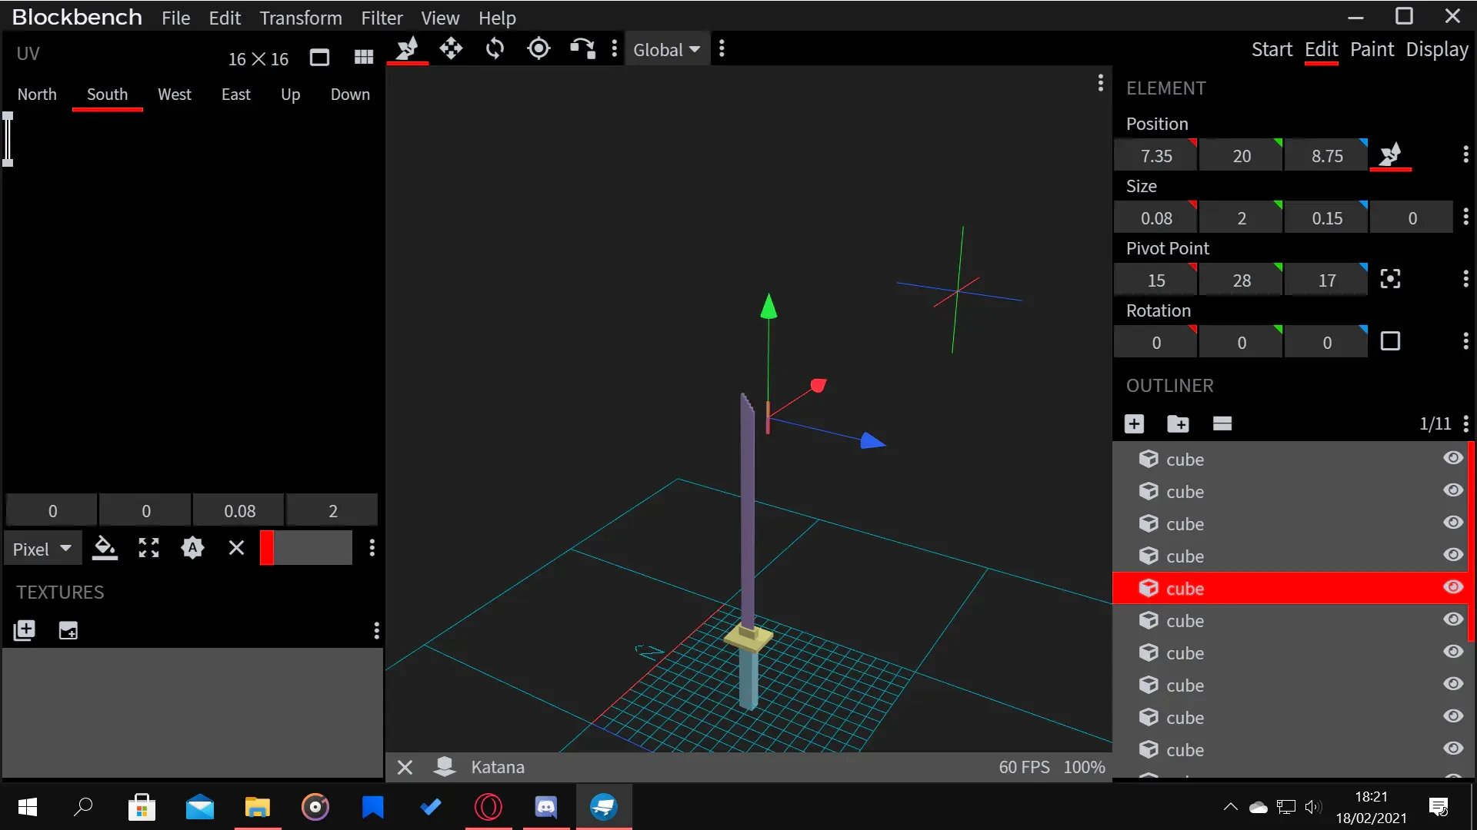Click the auto UV icon
The height and width of the screenshot is (830, 1477).
[192, 548]
